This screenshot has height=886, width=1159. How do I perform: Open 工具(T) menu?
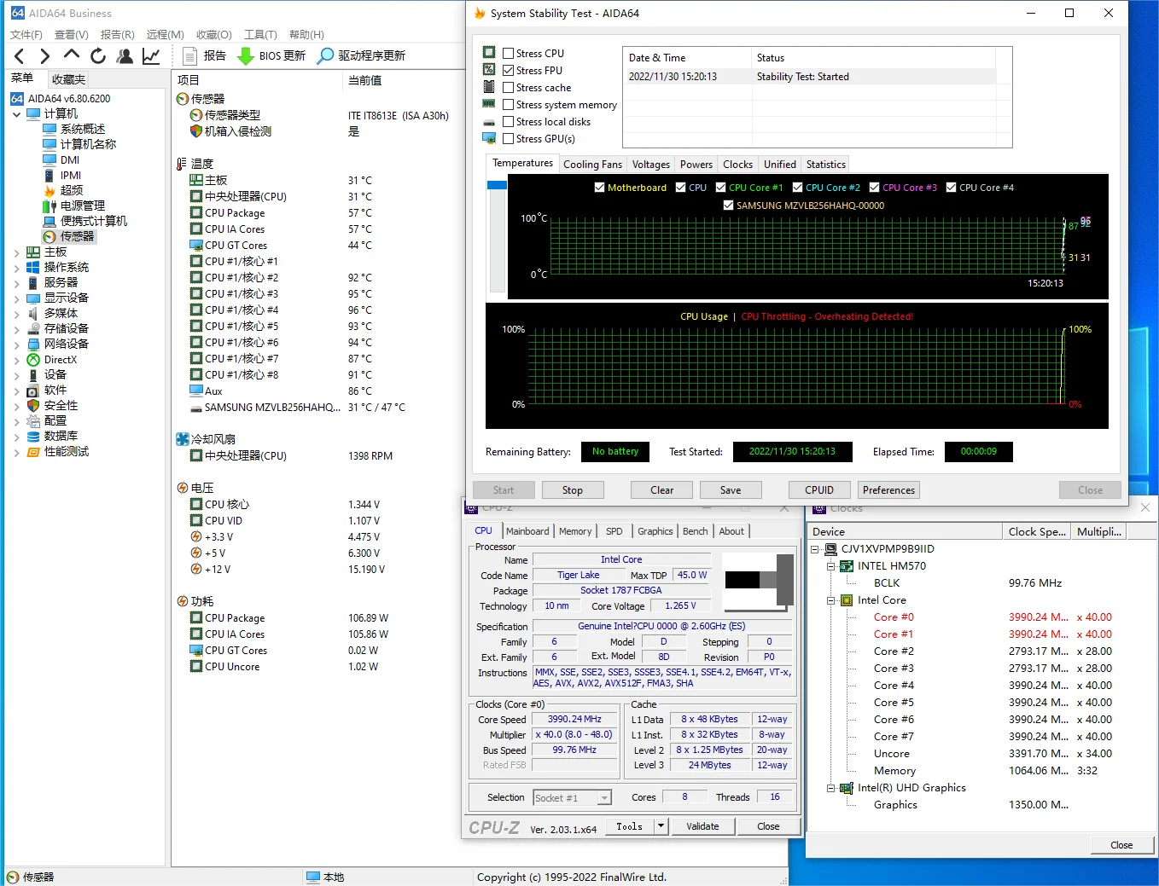point(260,35)
